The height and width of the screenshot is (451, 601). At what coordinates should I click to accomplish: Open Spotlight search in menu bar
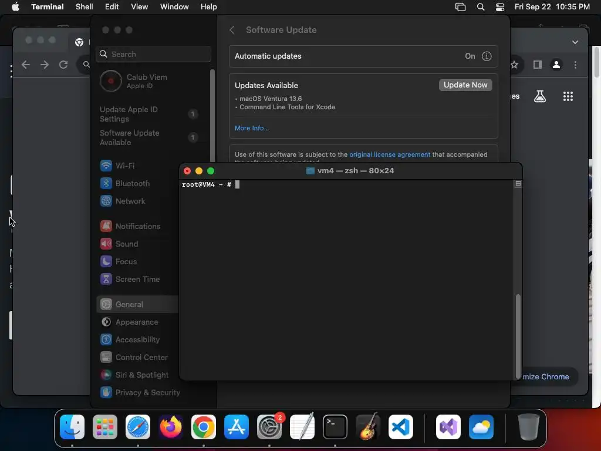(481, 7)
